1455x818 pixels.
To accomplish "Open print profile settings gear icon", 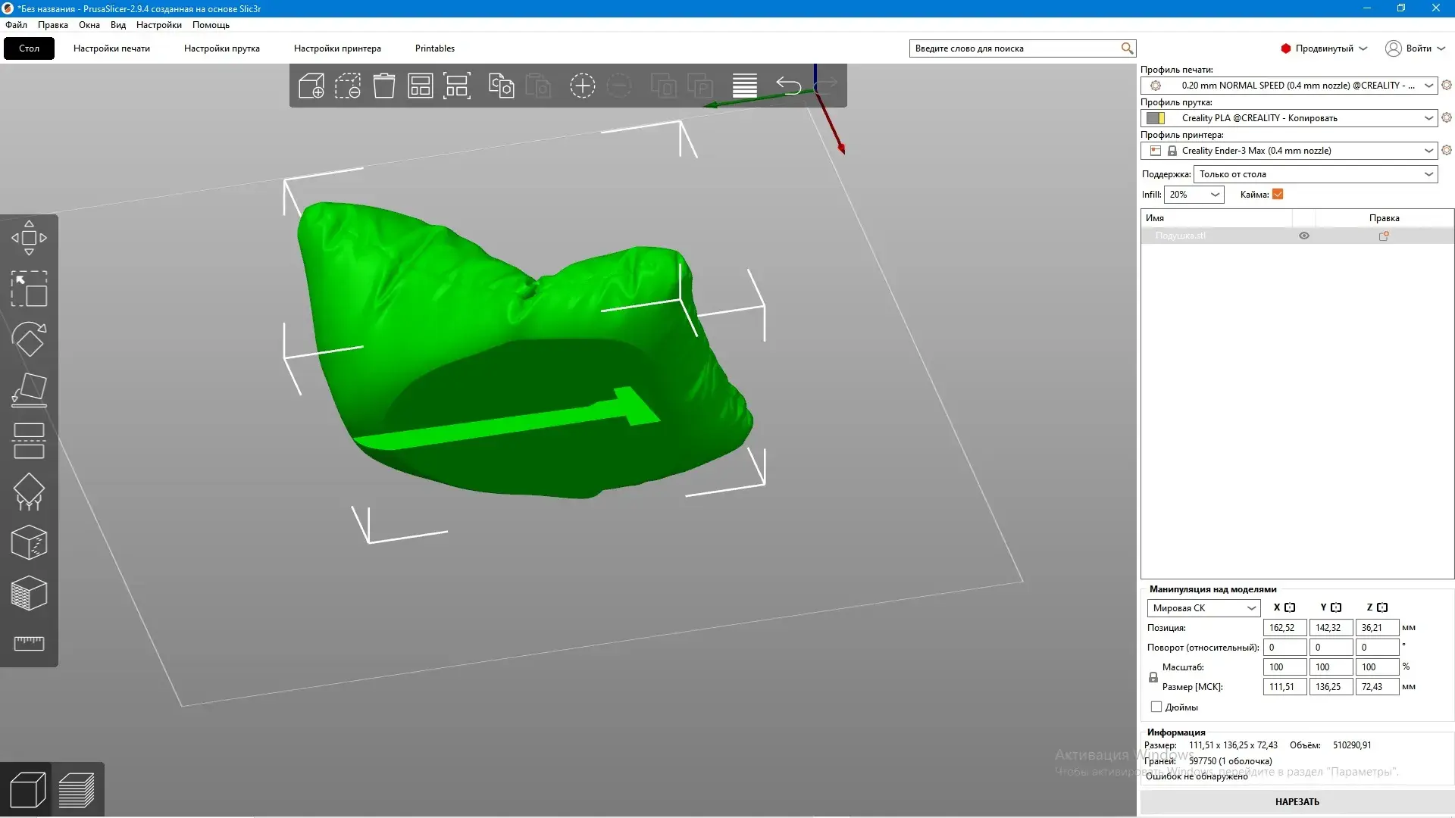I will 1446,86.
